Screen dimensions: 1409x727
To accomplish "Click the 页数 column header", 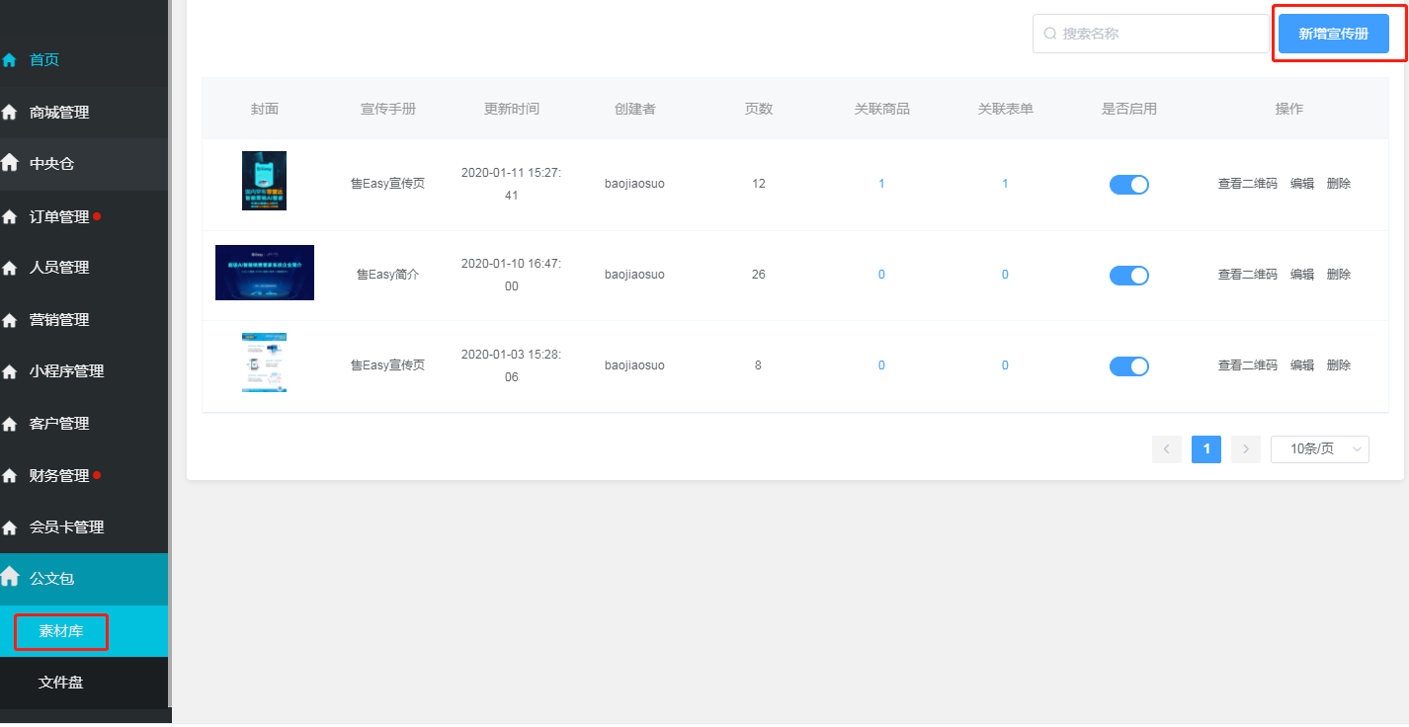I will (759, 109).
